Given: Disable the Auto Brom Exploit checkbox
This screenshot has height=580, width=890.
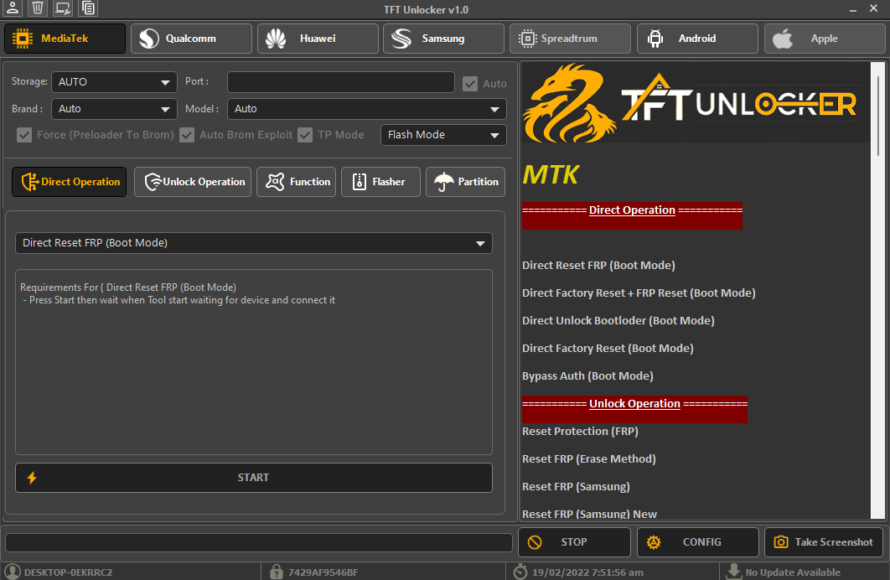Looking at the screenshot, I should point(187,135).
